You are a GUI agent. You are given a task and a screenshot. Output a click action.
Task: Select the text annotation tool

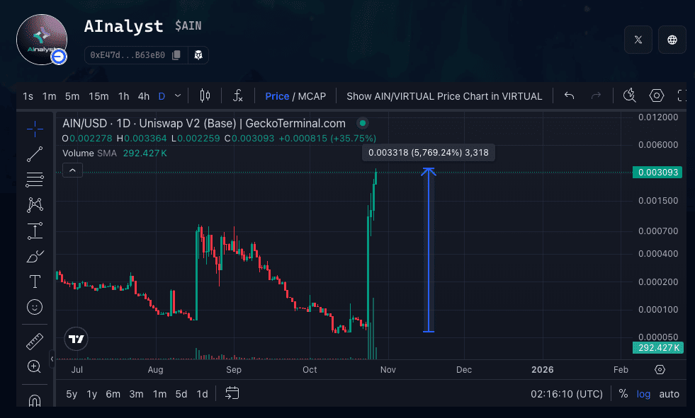coord(35,281)
